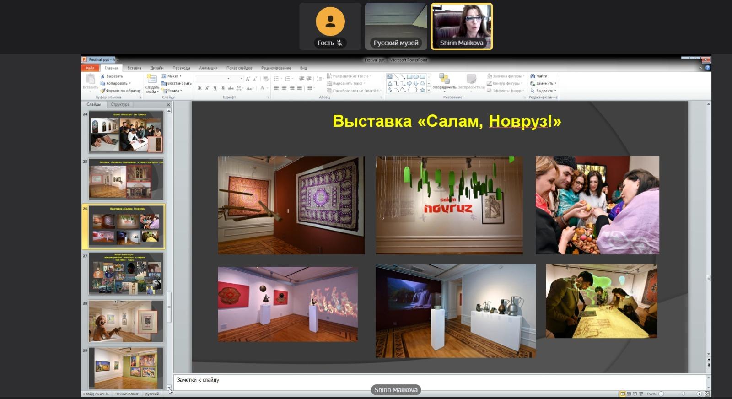Screen dimensions: 732x399
Task: Select oval shape in shapes gallery
Action: click(x=416, y=77)
